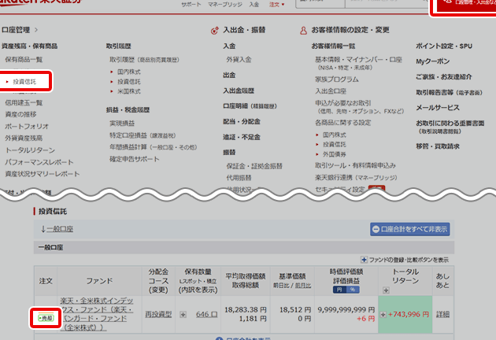Open 取引履歴 (商品別売買履歴)
The image size is (496, 340).
(144, 60)
